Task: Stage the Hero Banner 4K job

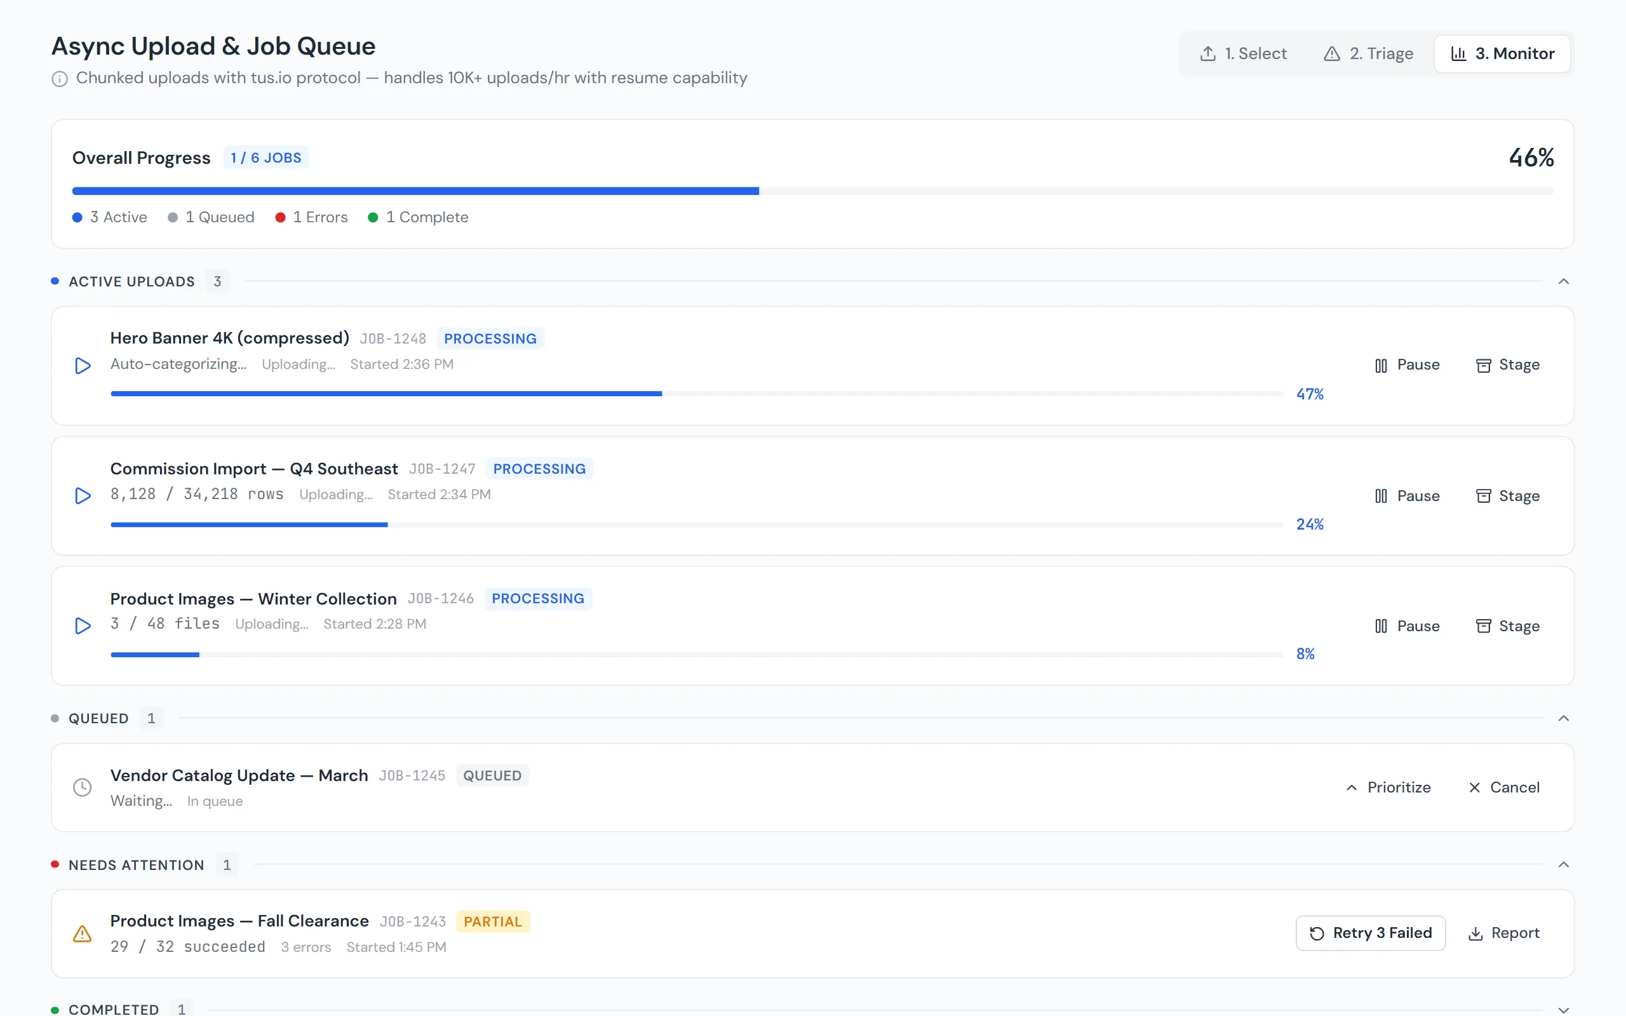Action: coord(1508,365)
